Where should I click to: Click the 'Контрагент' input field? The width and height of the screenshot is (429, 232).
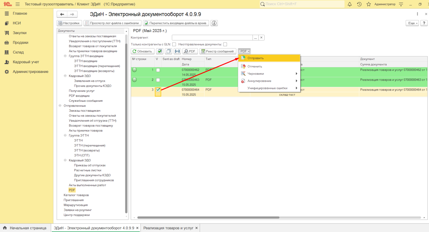point(212,38)
